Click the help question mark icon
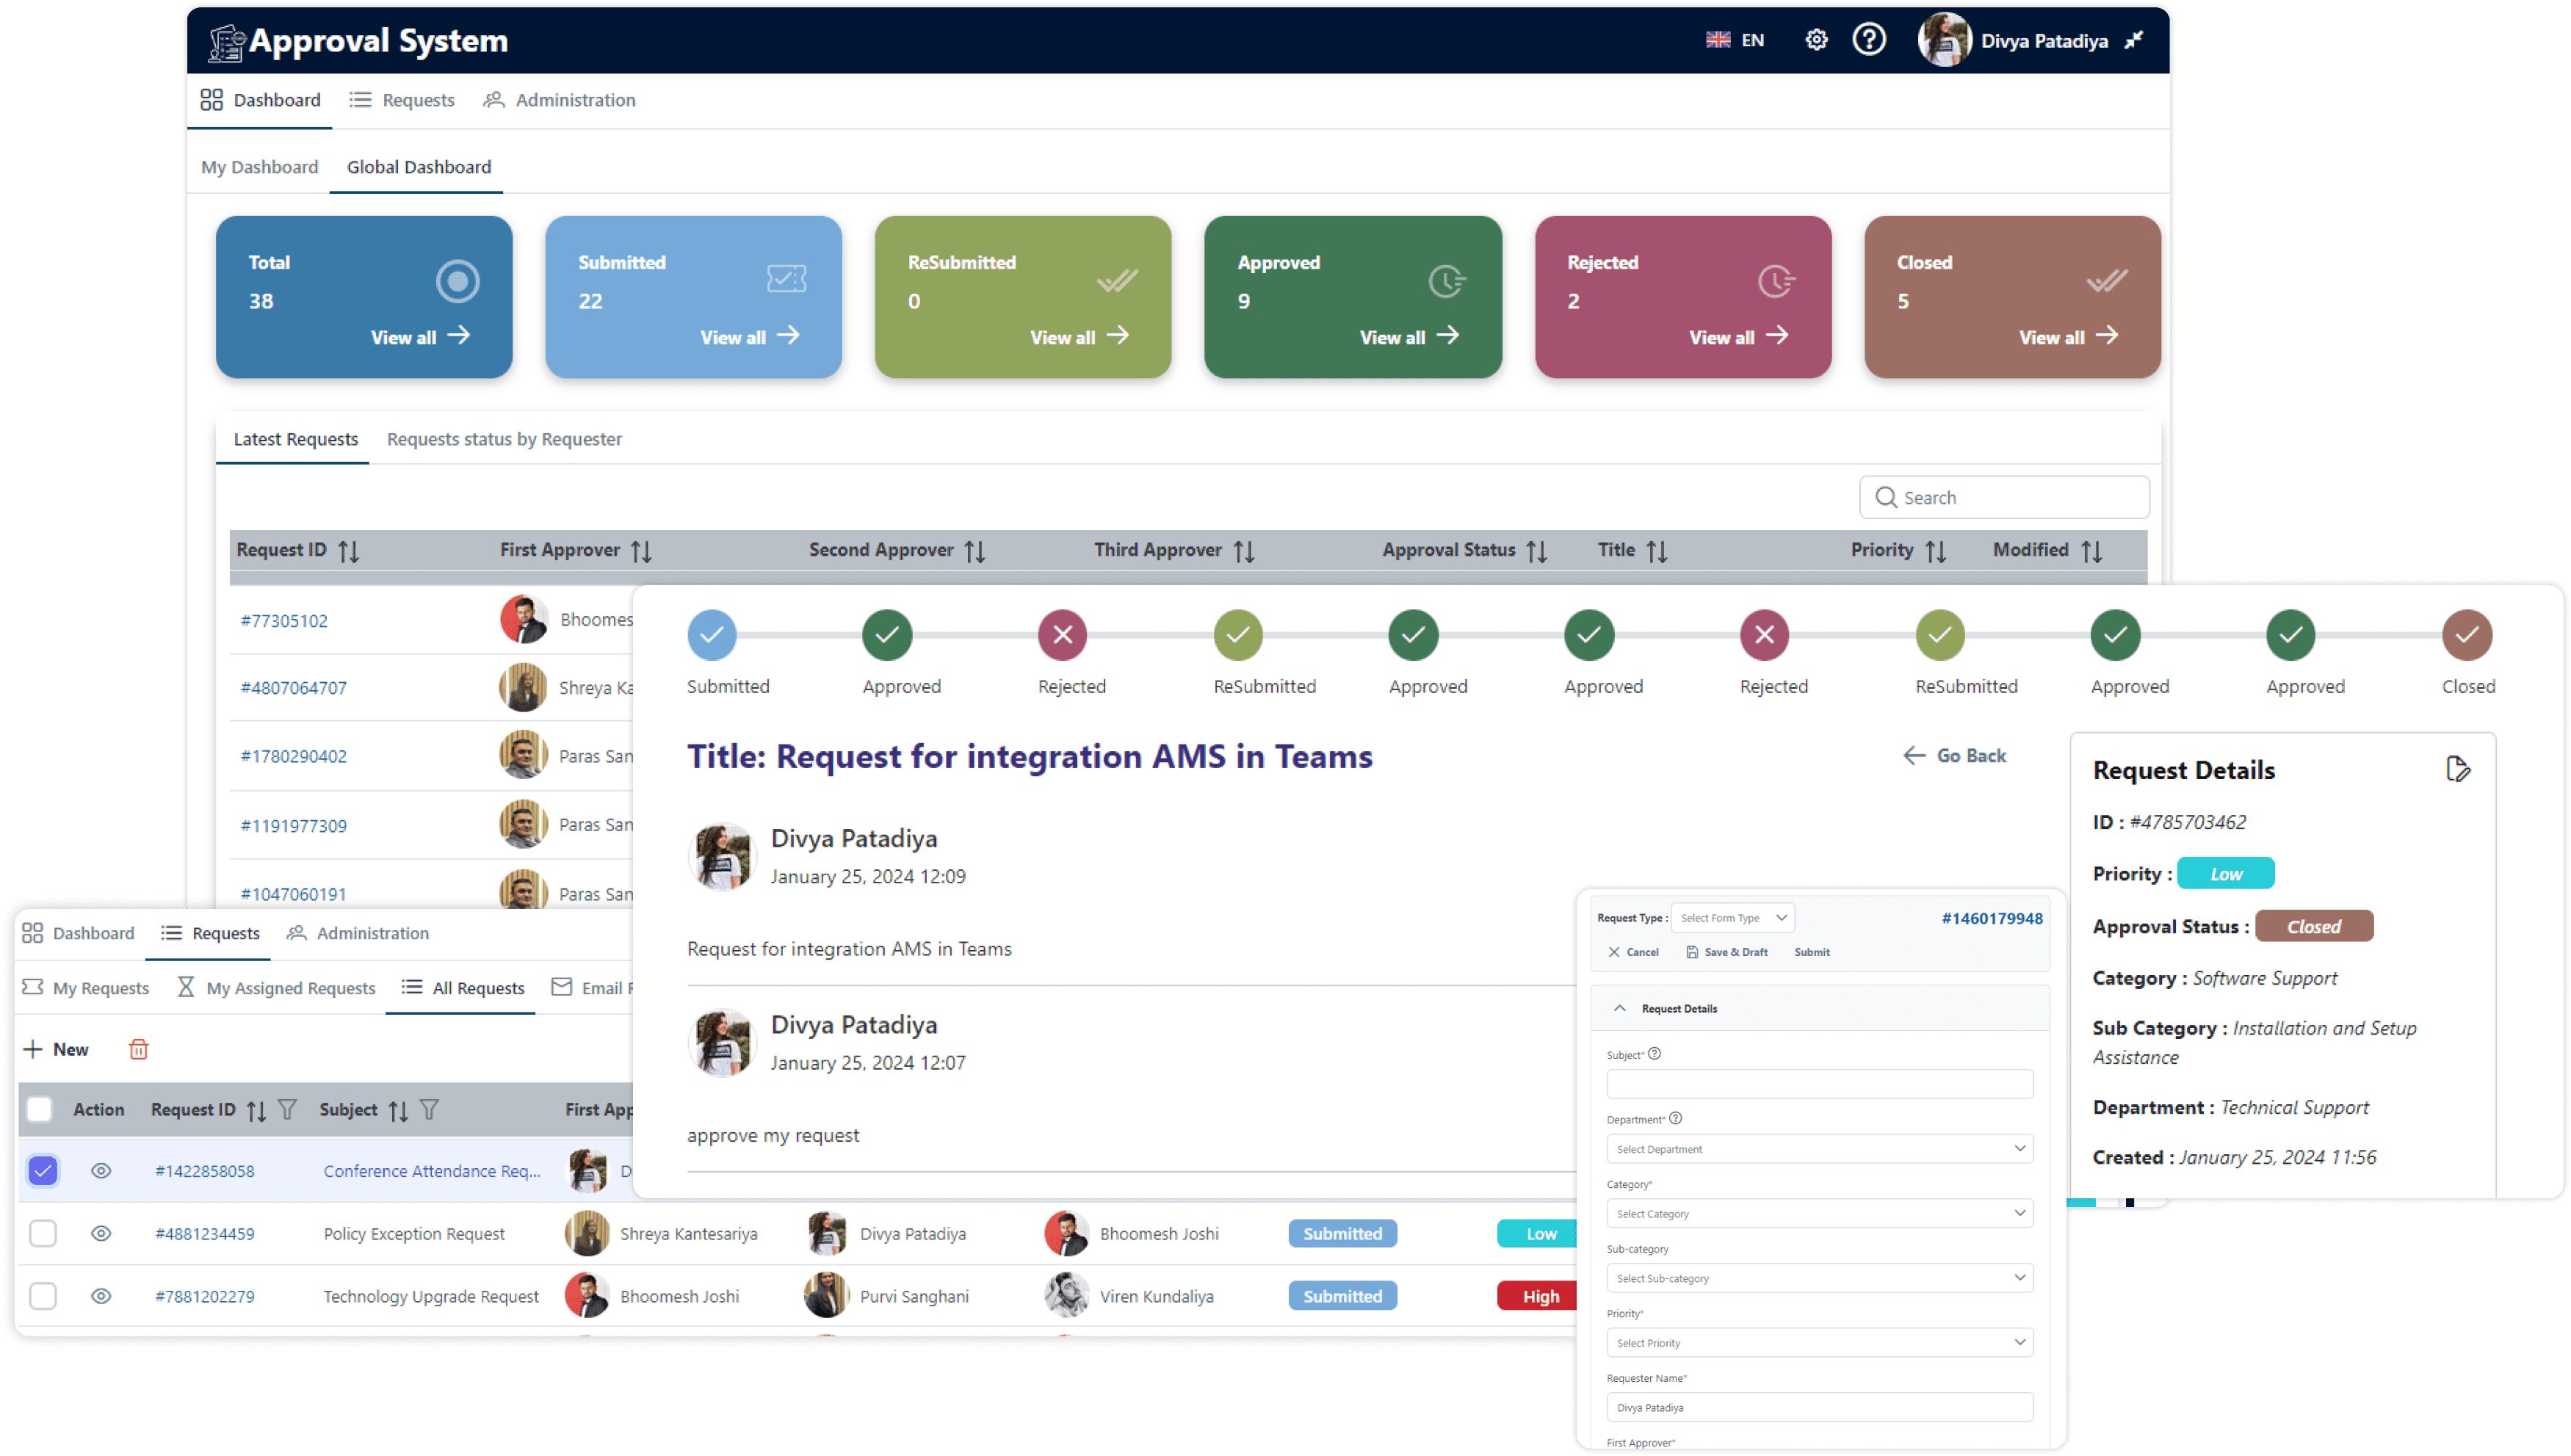Viewport: 2571px width, 1456px height. [x=1868, y=40]
